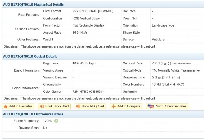Click the 2560(RGB)×1440 [Quad-HD] value
The image size is (204, 140).
93,11
